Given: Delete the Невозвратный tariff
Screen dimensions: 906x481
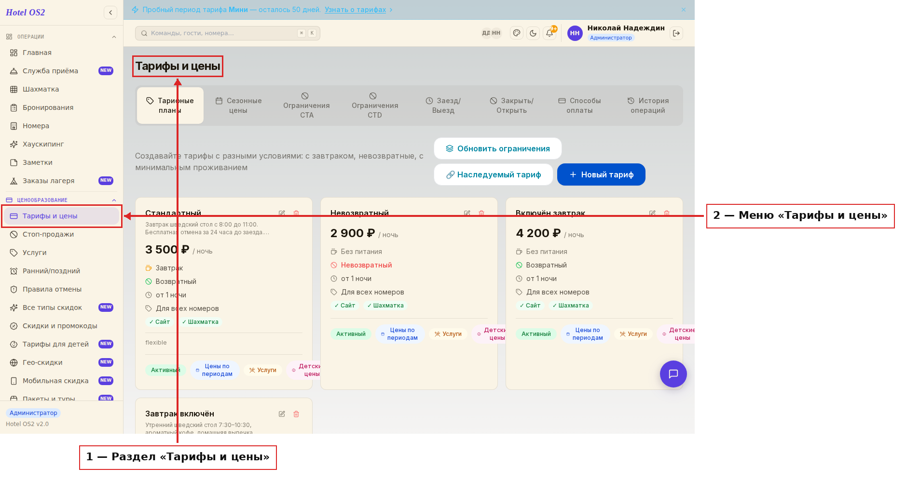Looking at the screenshot, I should click(x=481, y=213).
